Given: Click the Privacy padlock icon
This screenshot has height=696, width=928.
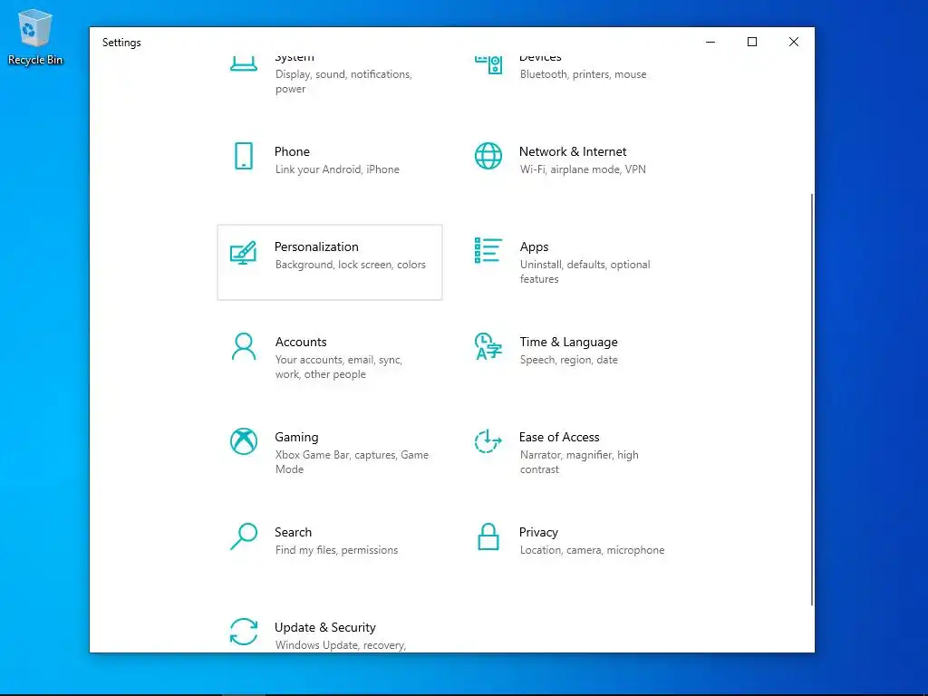Looking at the screenshot, I should point(488,536).
